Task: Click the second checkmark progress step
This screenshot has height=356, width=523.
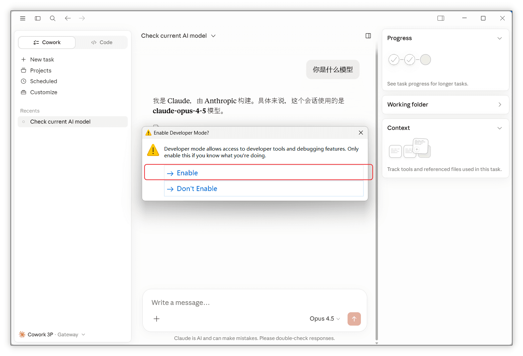Action: point(410,60)
